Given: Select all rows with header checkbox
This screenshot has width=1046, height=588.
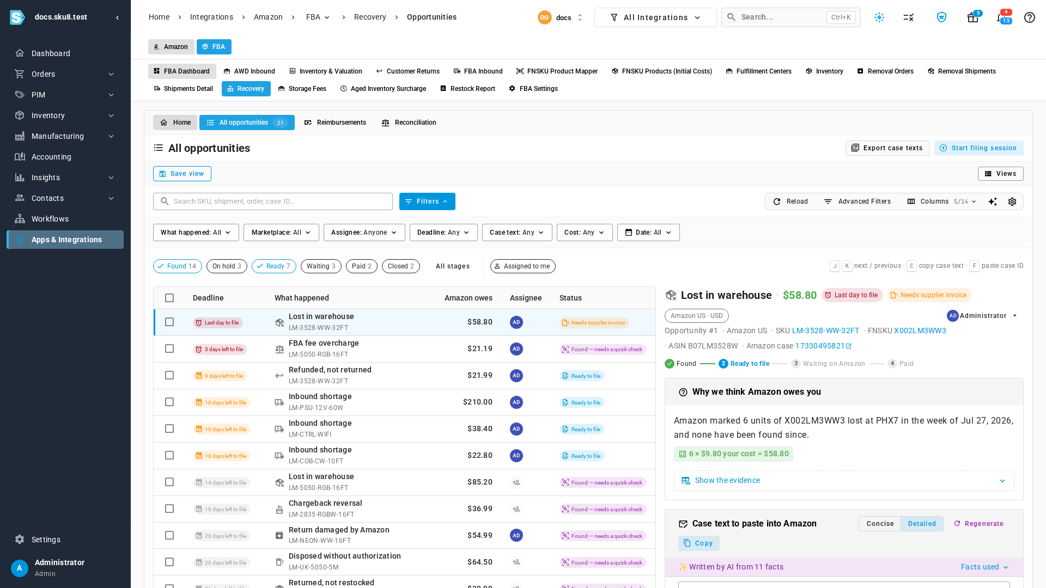Looking at the screenshot, I should click(169, 298).
